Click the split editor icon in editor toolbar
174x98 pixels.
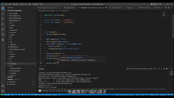click(x=169, y=8)
